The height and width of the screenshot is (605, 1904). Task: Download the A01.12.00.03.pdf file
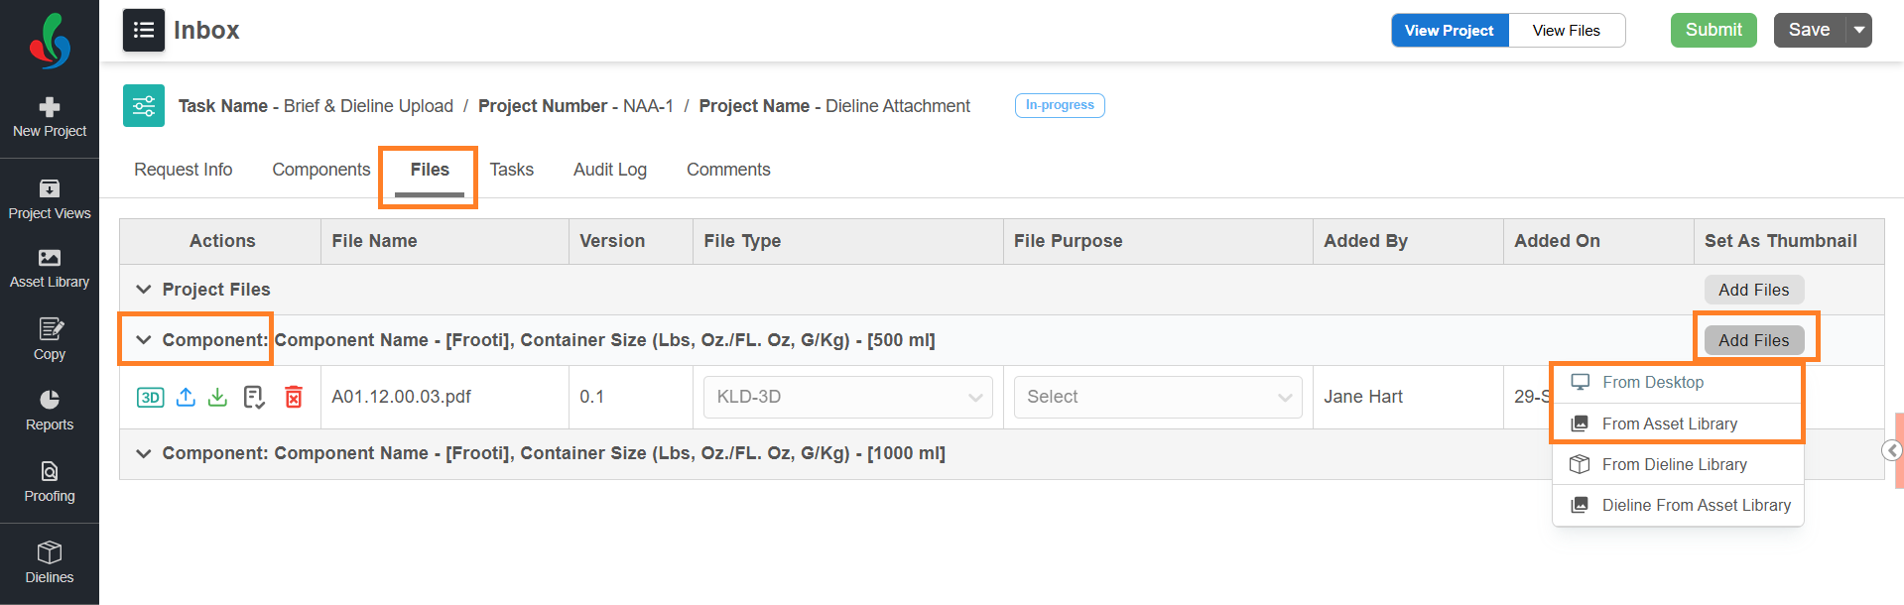pos(218,398)
